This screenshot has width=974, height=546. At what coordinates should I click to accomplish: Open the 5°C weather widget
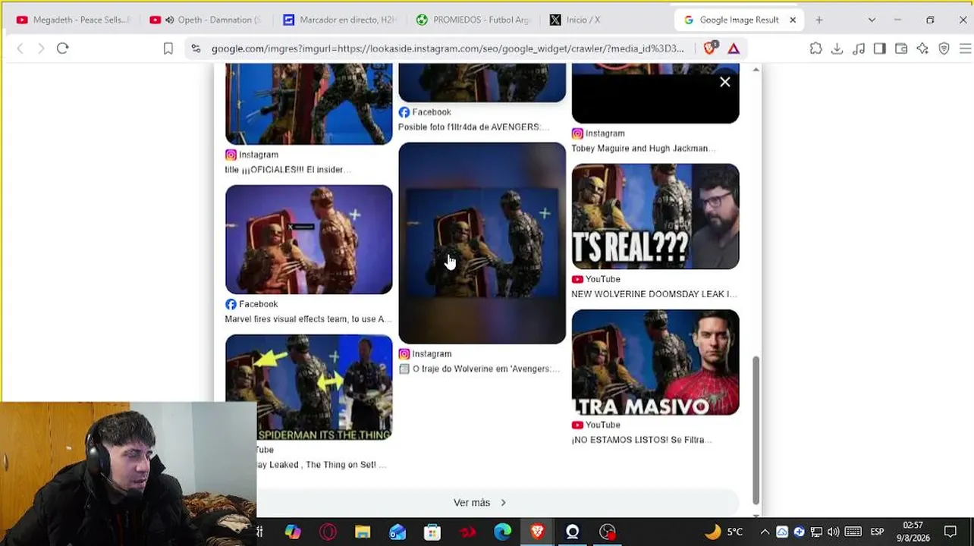click(724, 532)
